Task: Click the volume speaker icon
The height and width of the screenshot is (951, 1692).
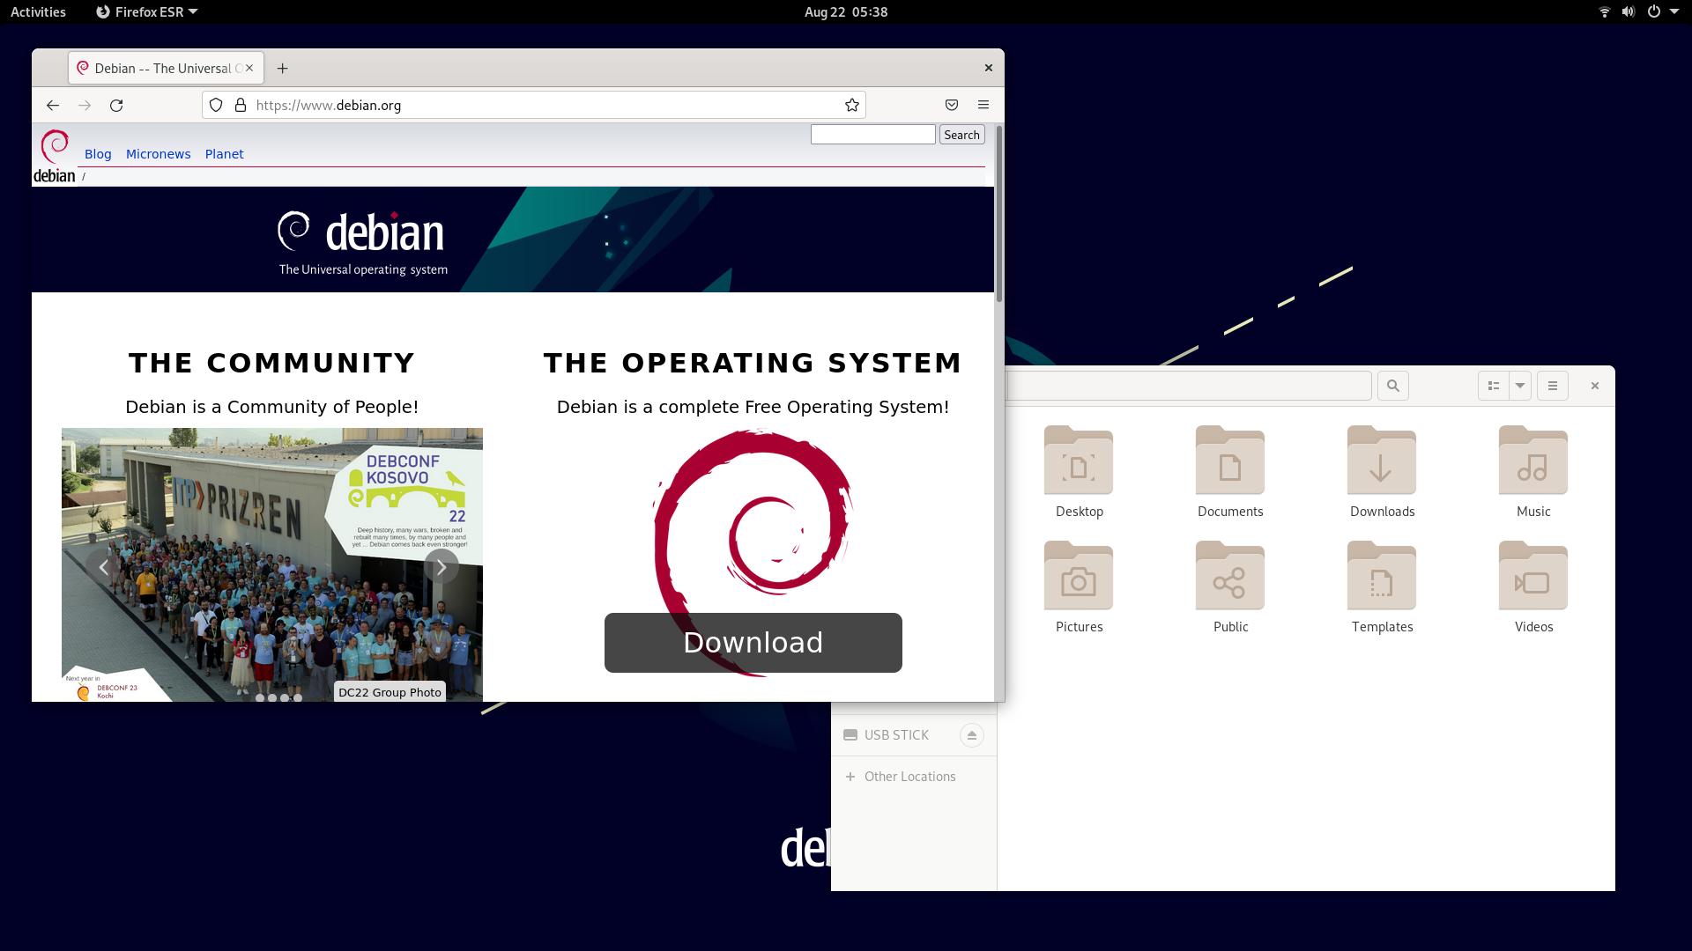Action: [x=1629, y=11]
